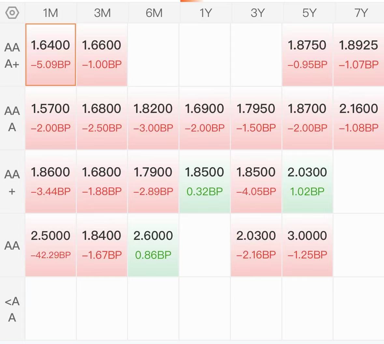Select the AA+ row label
The height and width of the screenshot is (344, 384).
click(12, 182)
